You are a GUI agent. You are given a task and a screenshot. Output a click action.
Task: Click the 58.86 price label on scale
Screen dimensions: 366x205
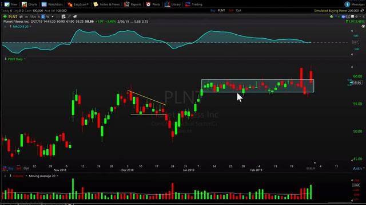tap(357, 83)
